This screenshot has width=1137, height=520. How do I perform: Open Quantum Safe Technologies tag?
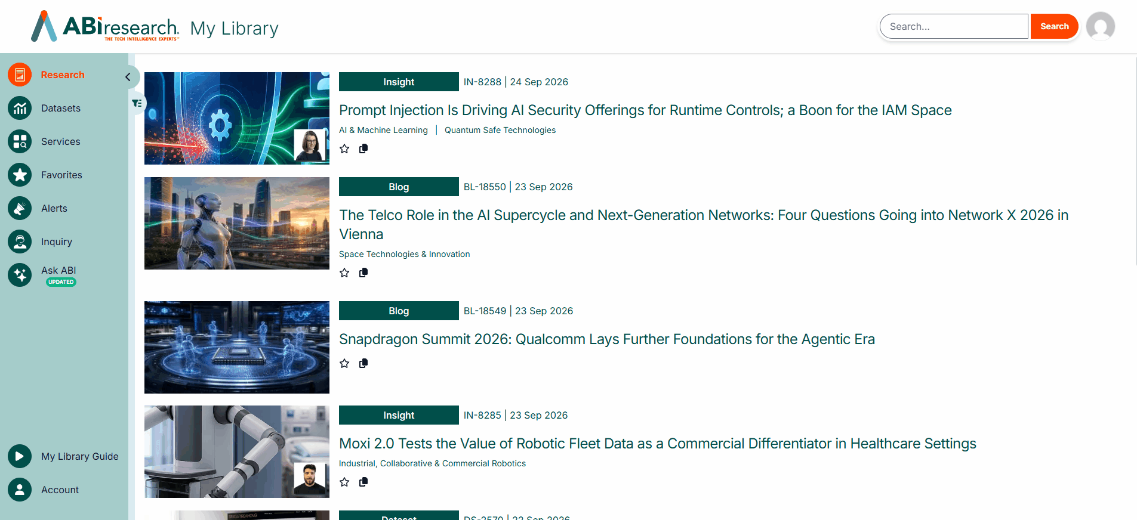500,130
